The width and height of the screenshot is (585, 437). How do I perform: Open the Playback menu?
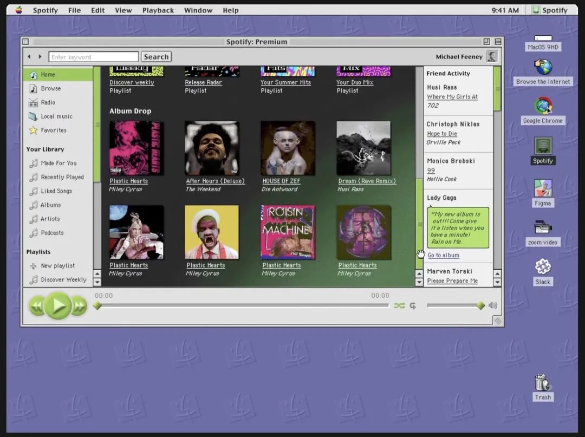pos(158,10)
